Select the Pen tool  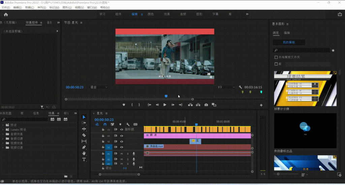coord(84,147)
